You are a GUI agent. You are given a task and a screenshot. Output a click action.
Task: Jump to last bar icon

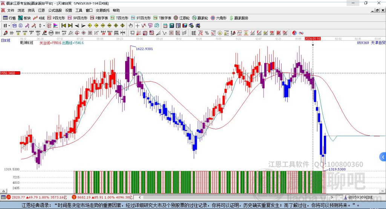point(70,26)
